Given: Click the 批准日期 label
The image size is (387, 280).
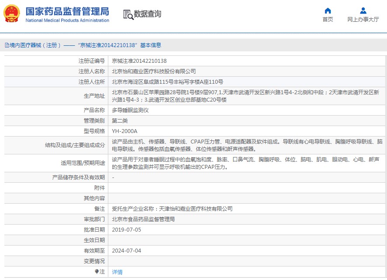Looking at the screenshot, I should (94, 230).
